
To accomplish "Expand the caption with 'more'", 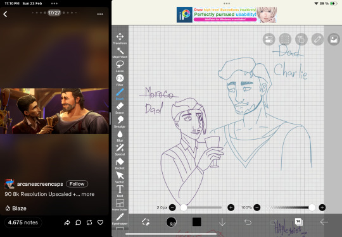I will coord(87,194).
